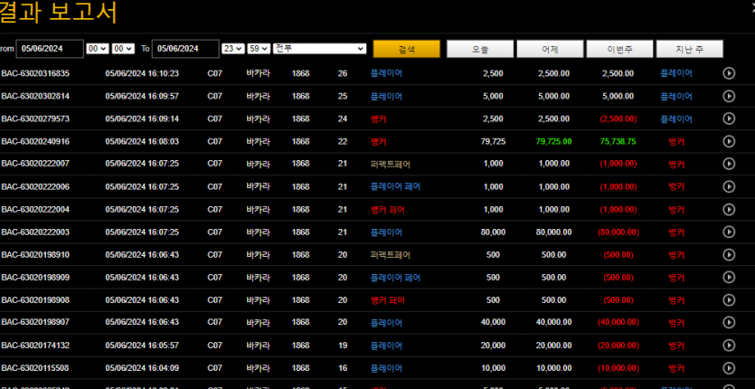Open the To hour dropdown showing 23
The height and width of the screenshot is (389, 755).
[x=233, y=49]
